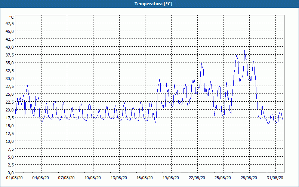Screen dimensions: 299x187
Task: Click the 15,0 y-axis label
Action: click(10, 126)
